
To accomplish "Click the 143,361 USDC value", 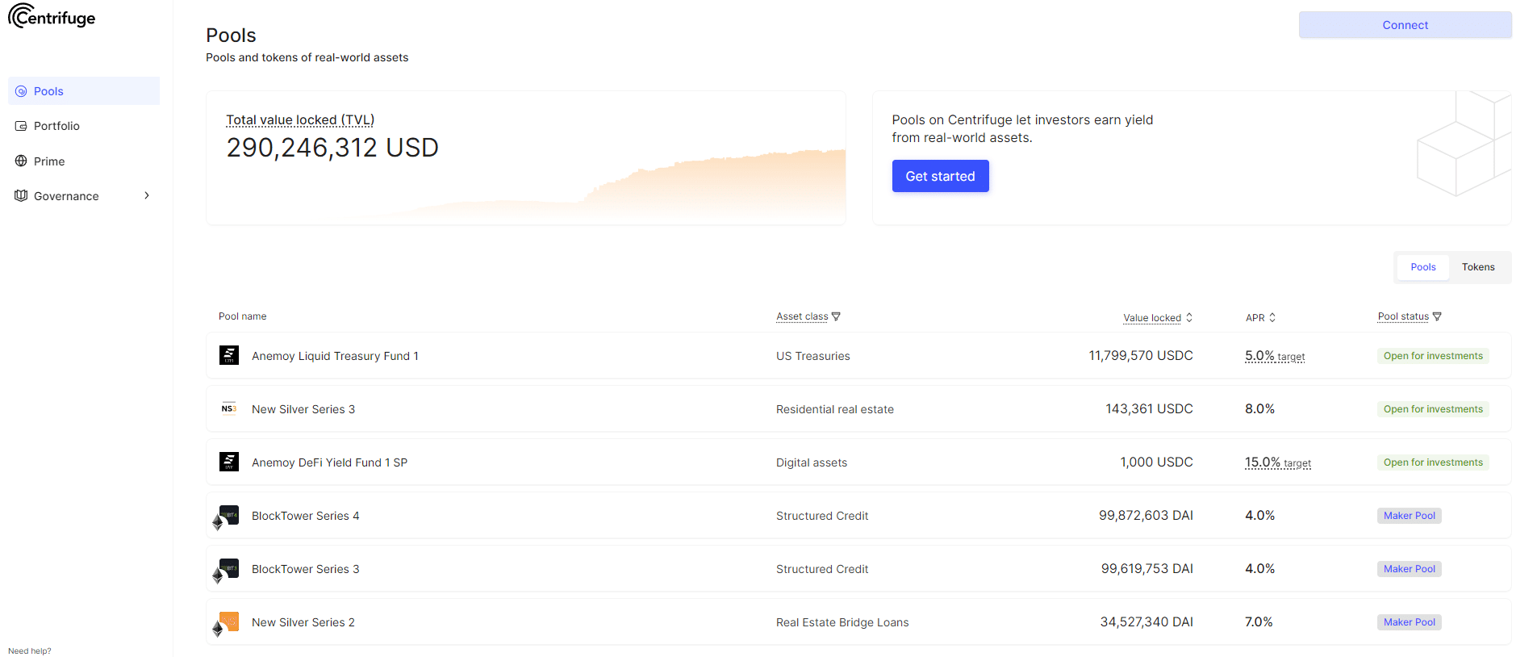I will click(1149, 408).
